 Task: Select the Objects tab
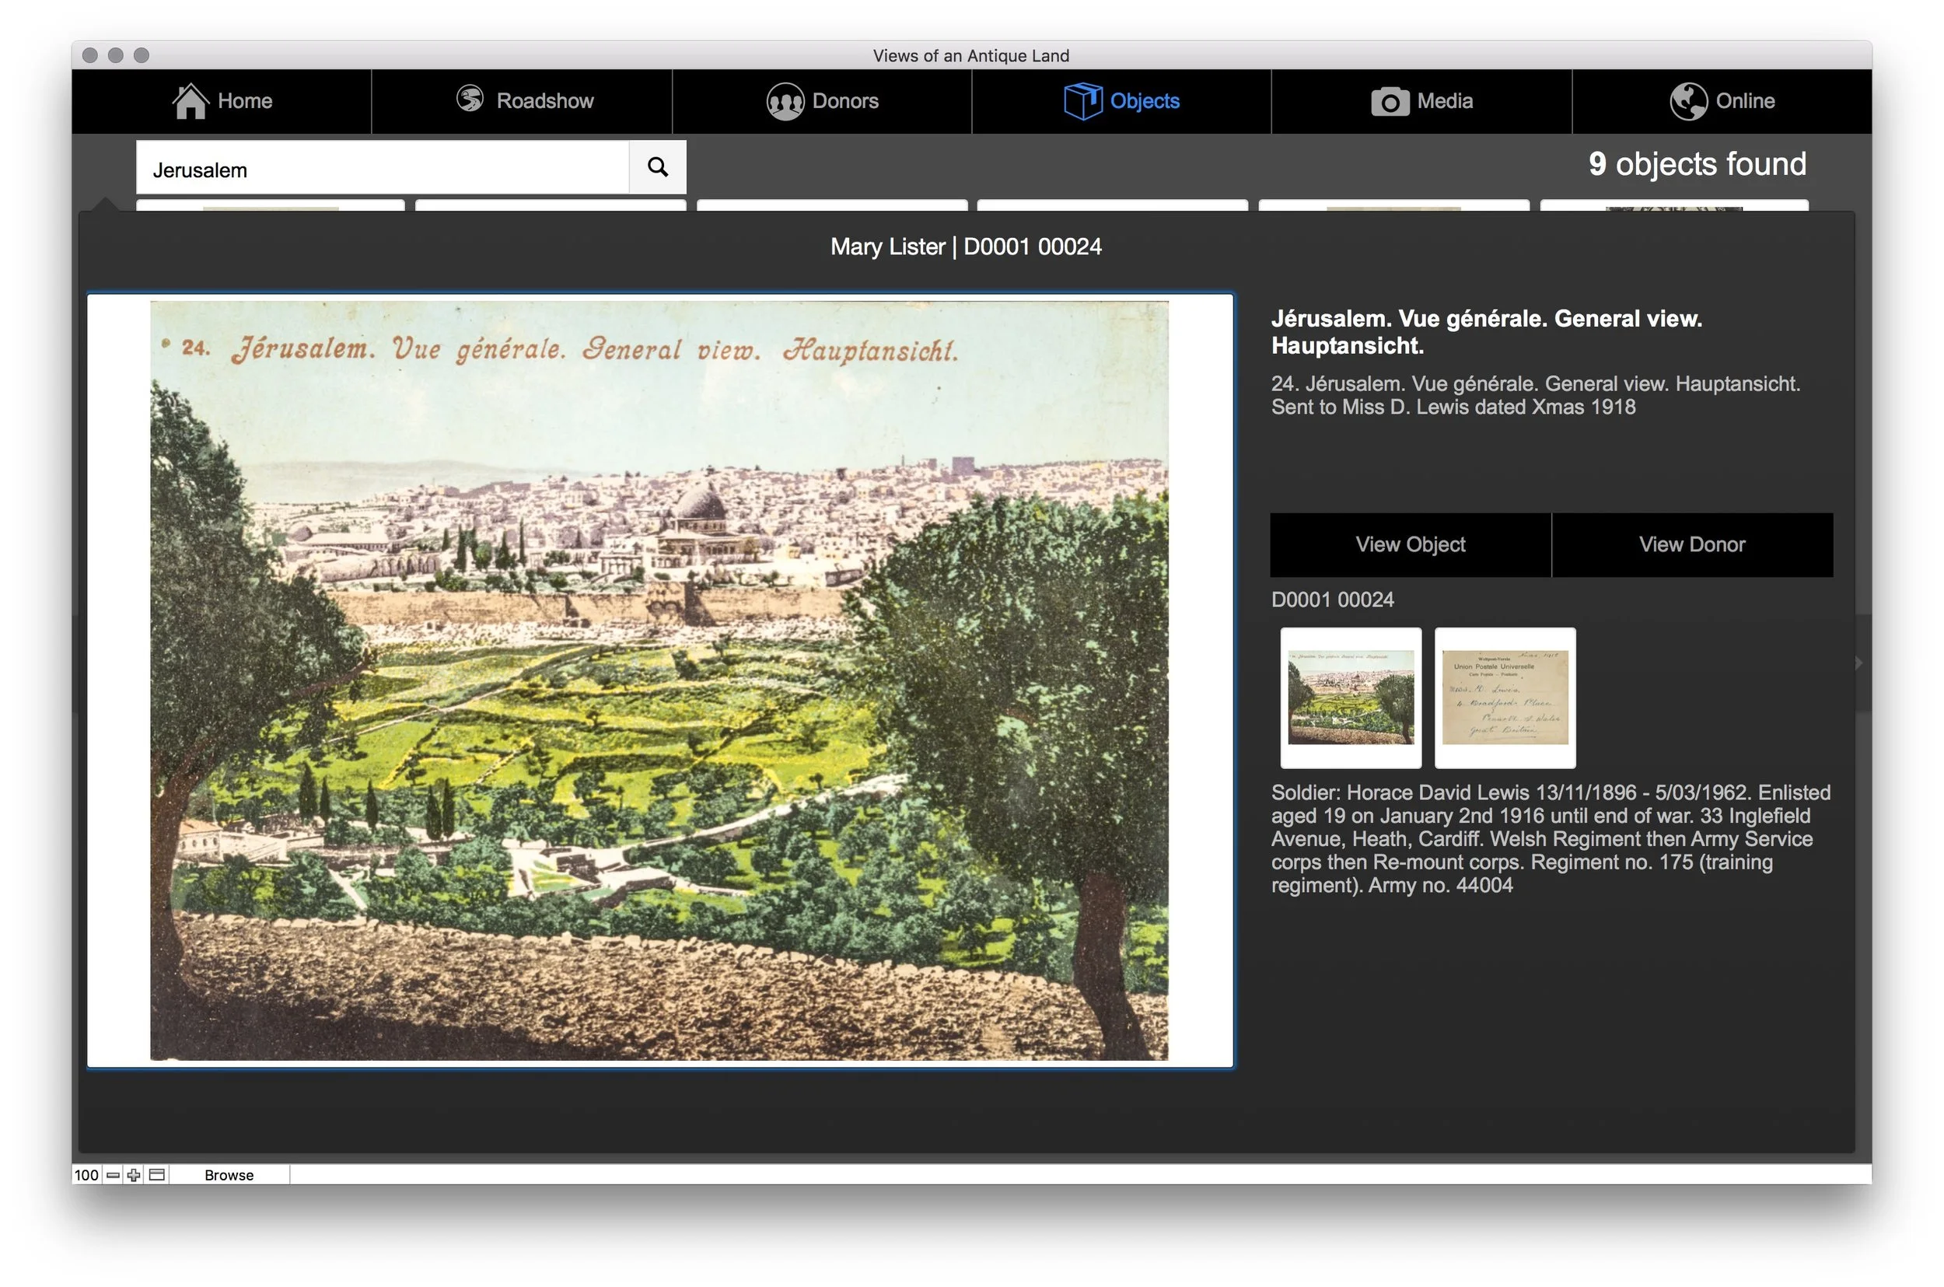[1122, 101]
